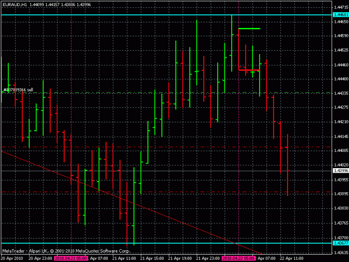Click the 1.43765 price scale value
Screen dimensions: 349x262
(x=341, y=222)
